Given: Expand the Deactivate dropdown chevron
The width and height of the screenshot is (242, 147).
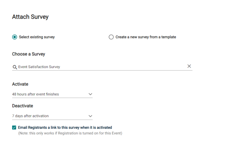Looking at the screenshot, I should point(90,116).
